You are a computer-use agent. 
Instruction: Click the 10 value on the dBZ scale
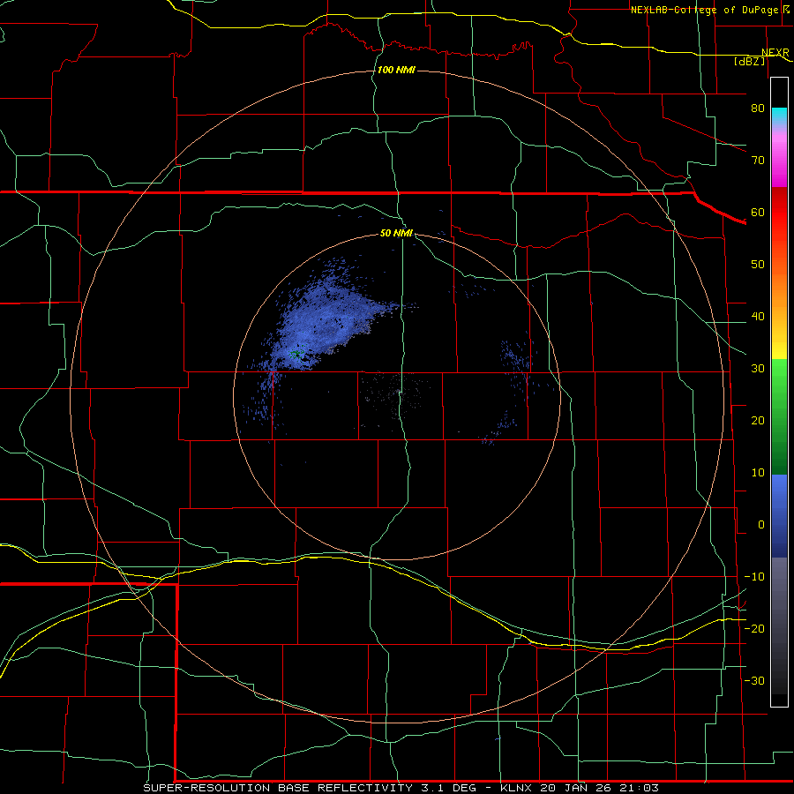(758, 473)
